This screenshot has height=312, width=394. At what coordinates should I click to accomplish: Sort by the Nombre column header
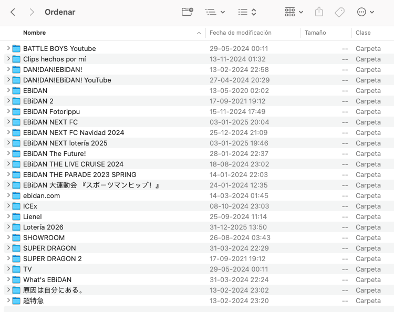(x=35, y=33)
